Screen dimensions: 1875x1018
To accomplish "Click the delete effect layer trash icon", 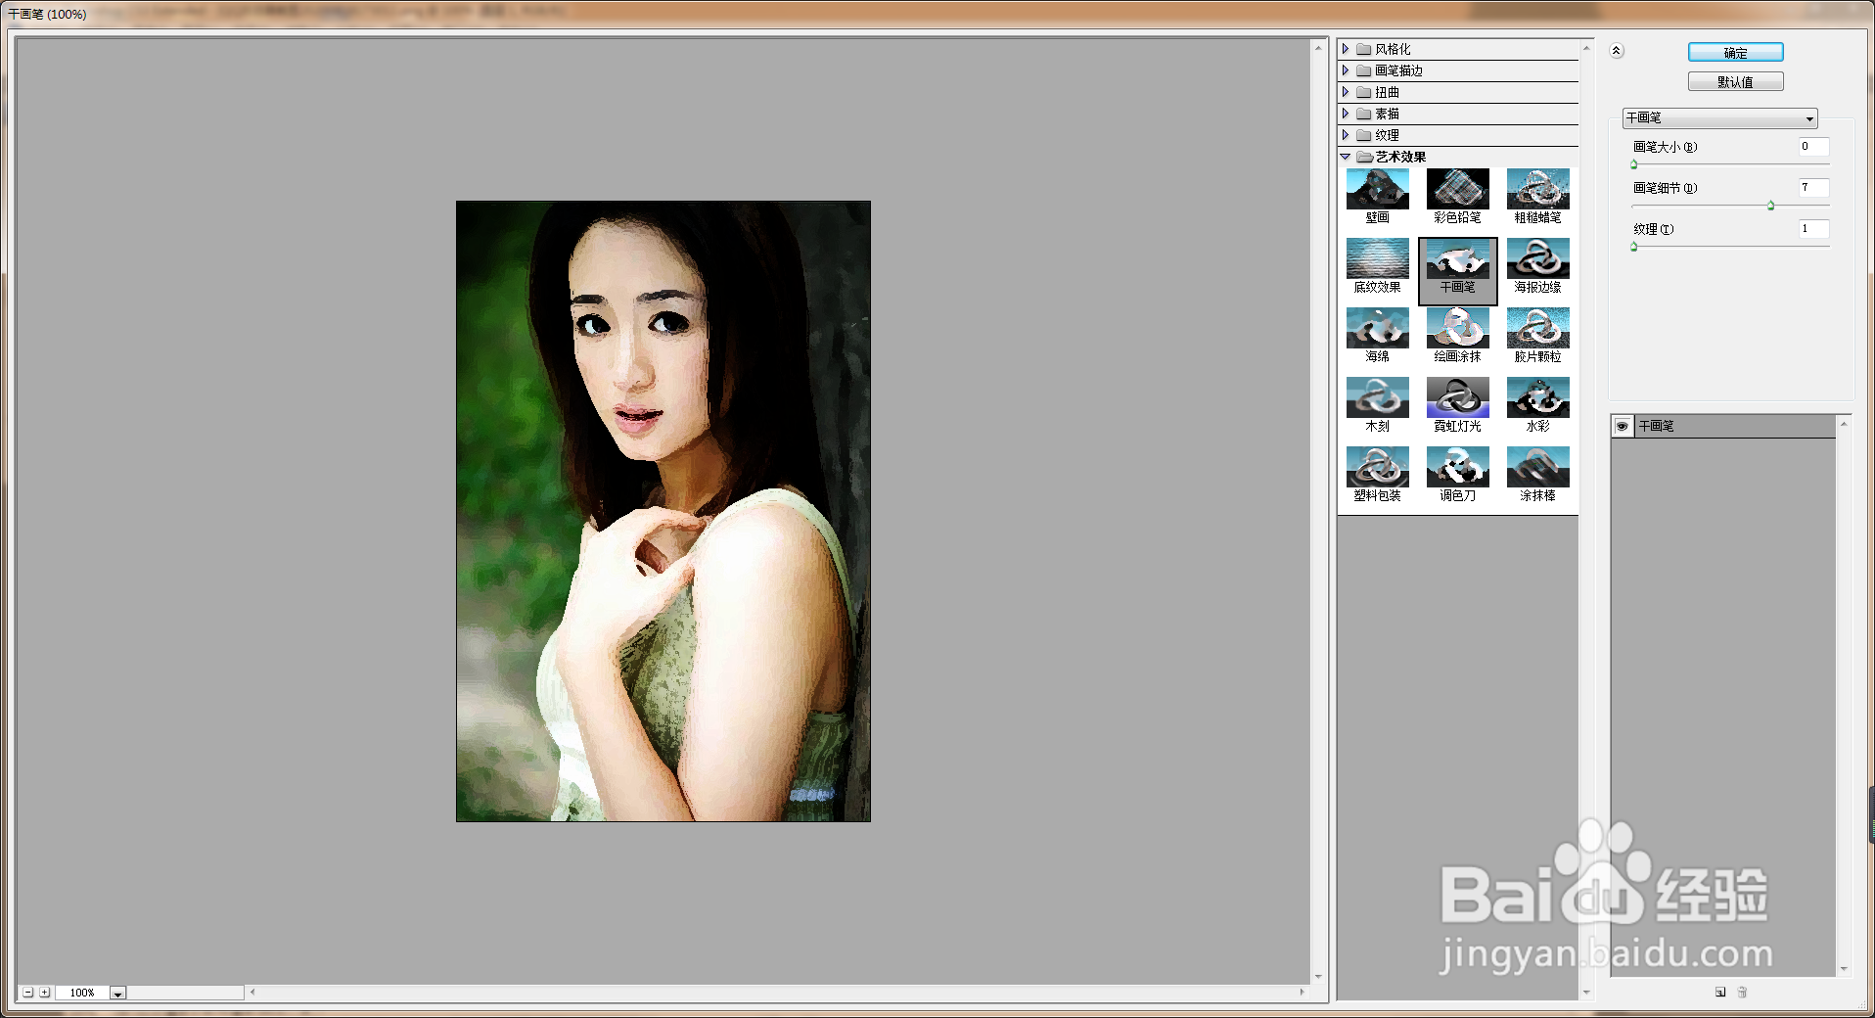I will (x=1742, y=993).
